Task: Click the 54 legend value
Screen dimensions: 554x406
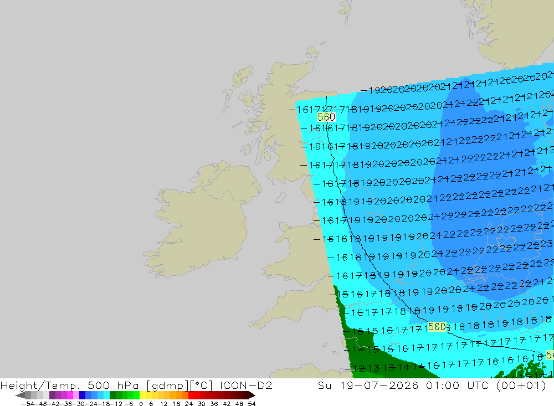Action: tap(252, 404)
